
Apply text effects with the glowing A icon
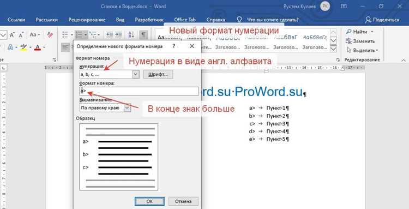10,47
